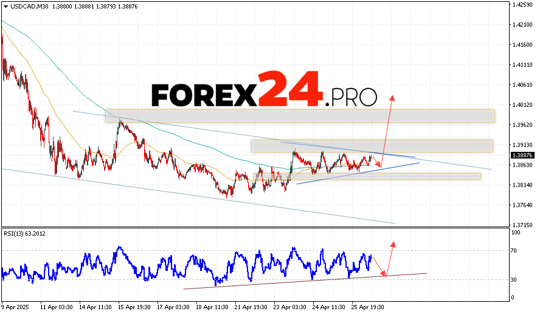The image size is (537, 314).
Task: Click the 1.42100 price axis label
Action: (x=522, y=25)
